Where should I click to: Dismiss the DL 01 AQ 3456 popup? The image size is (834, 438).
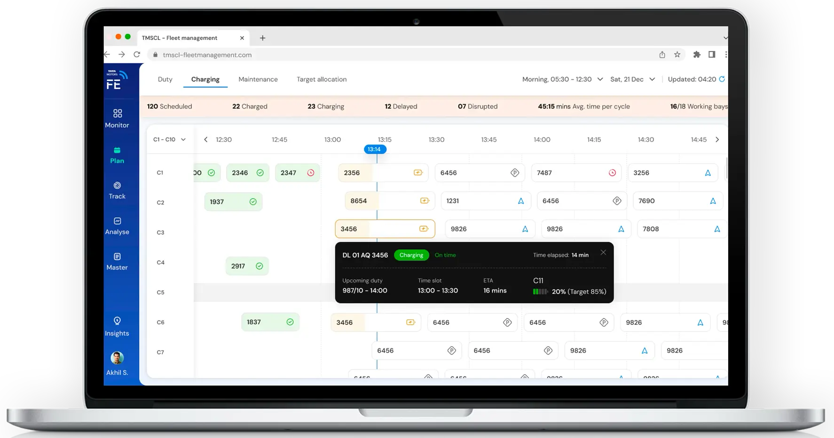click(x=603, y=252)
